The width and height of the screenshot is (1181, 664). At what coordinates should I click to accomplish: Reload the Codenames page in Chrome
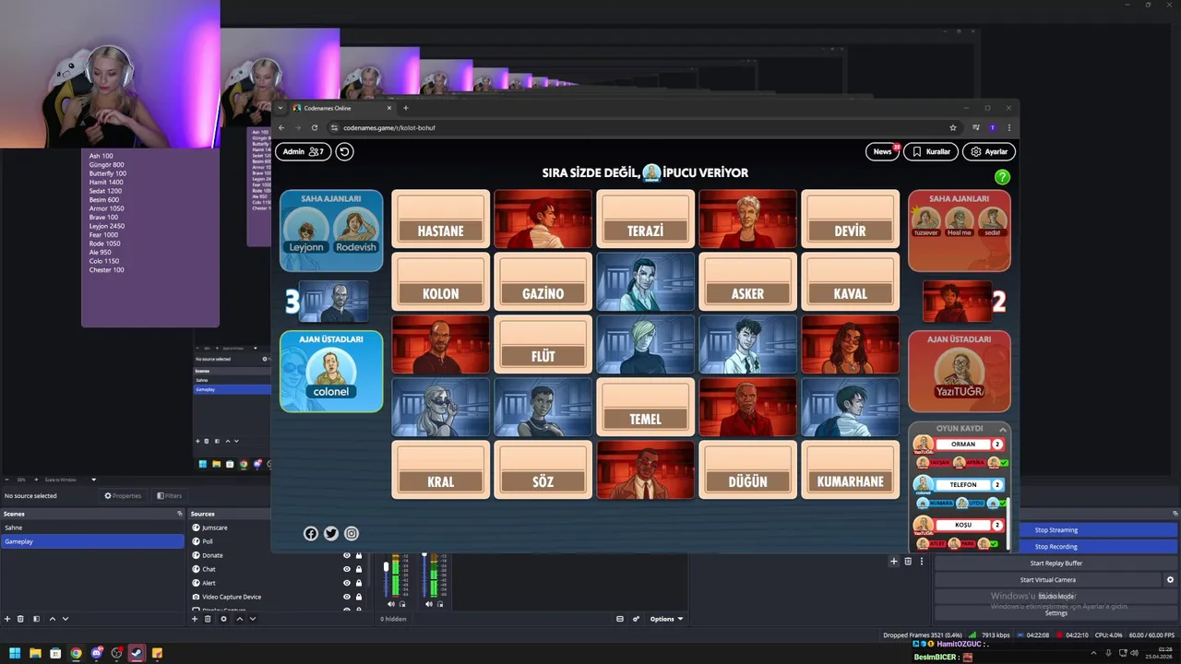tap(315, 127)
